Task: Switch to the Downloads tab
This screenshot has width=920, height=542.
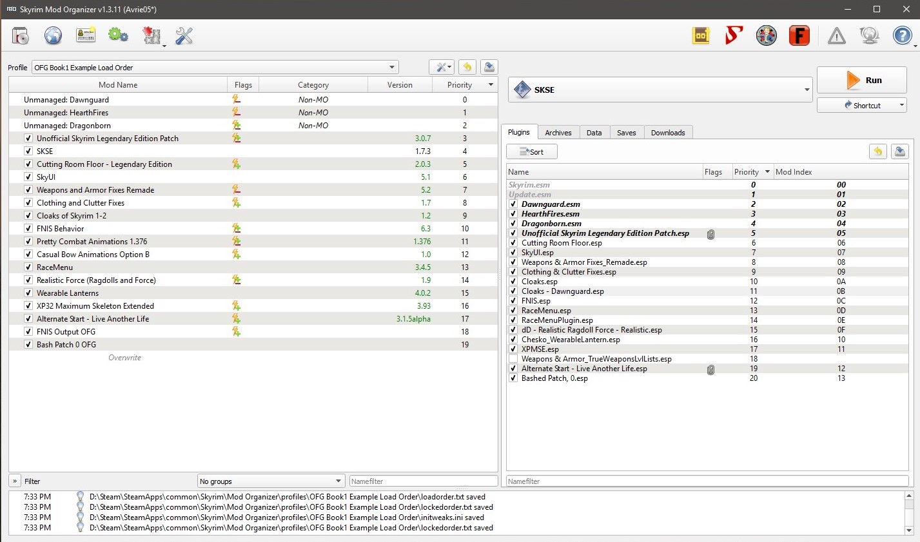Action: coord(668,133)
